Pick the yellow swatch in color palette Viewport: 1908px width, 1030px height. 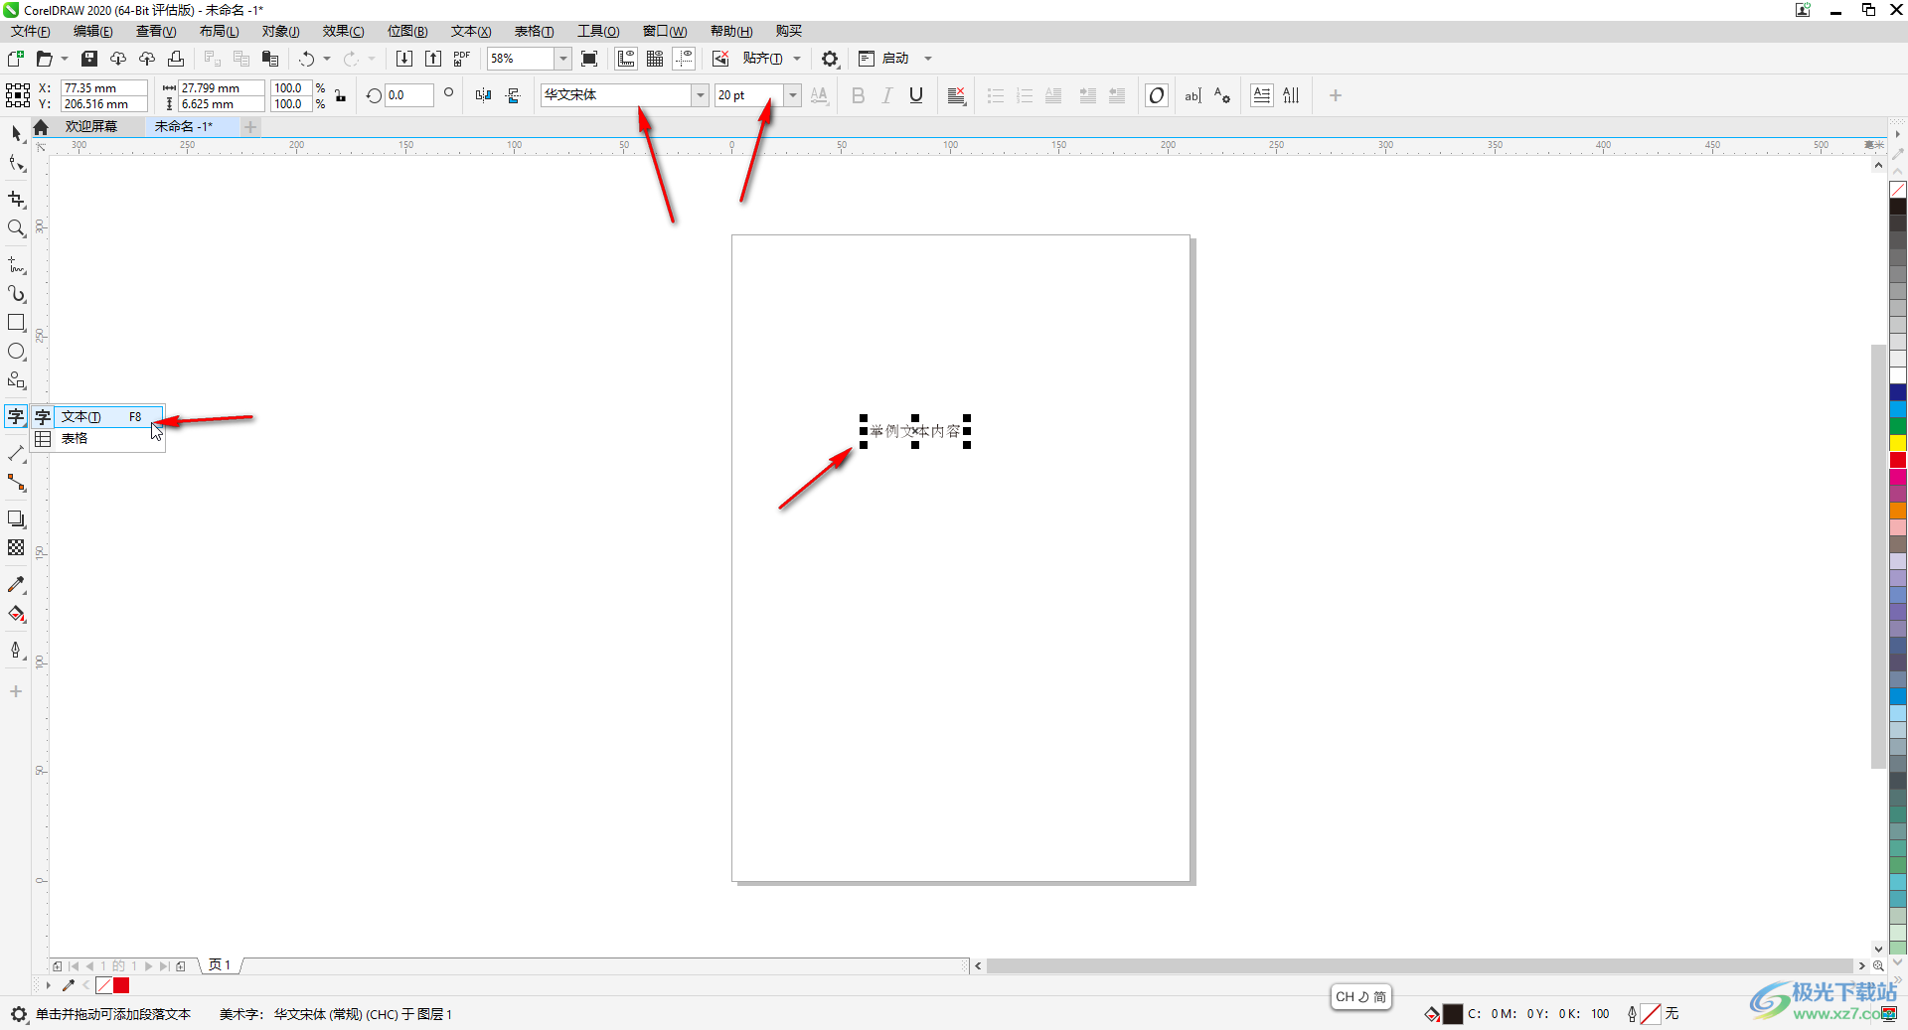1898,443
